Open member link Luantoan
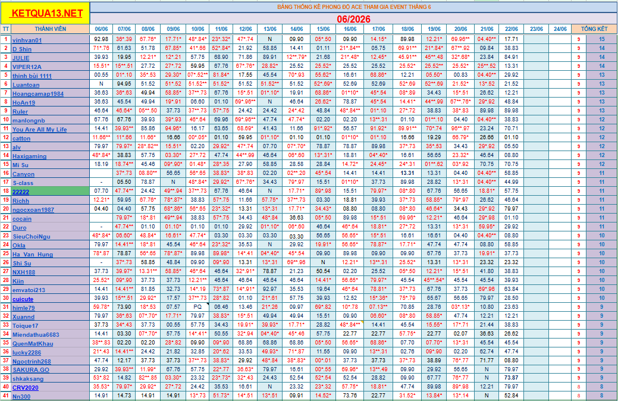The image size is (618, 401). coord(26,84)
